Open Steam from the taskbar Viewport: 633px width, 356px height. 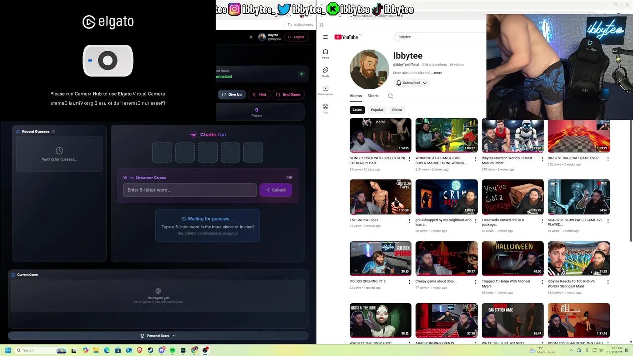(150, 350)
